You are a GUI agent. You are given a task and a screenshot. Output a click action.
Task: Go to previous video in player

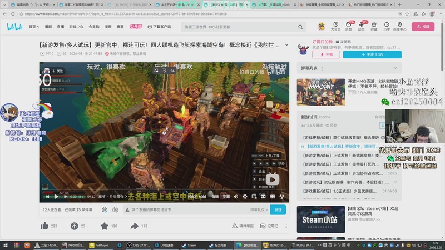tap(47, 197)
